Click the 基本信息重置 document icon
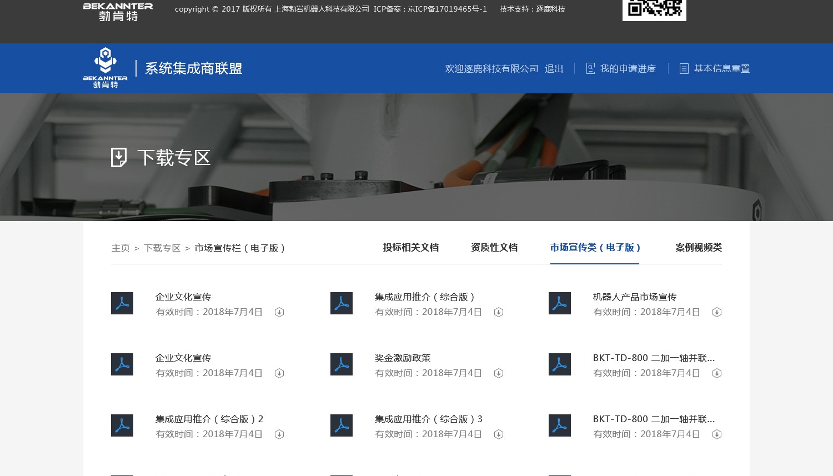The width and height of the screenshot is (833, 476). pos(684,68)
